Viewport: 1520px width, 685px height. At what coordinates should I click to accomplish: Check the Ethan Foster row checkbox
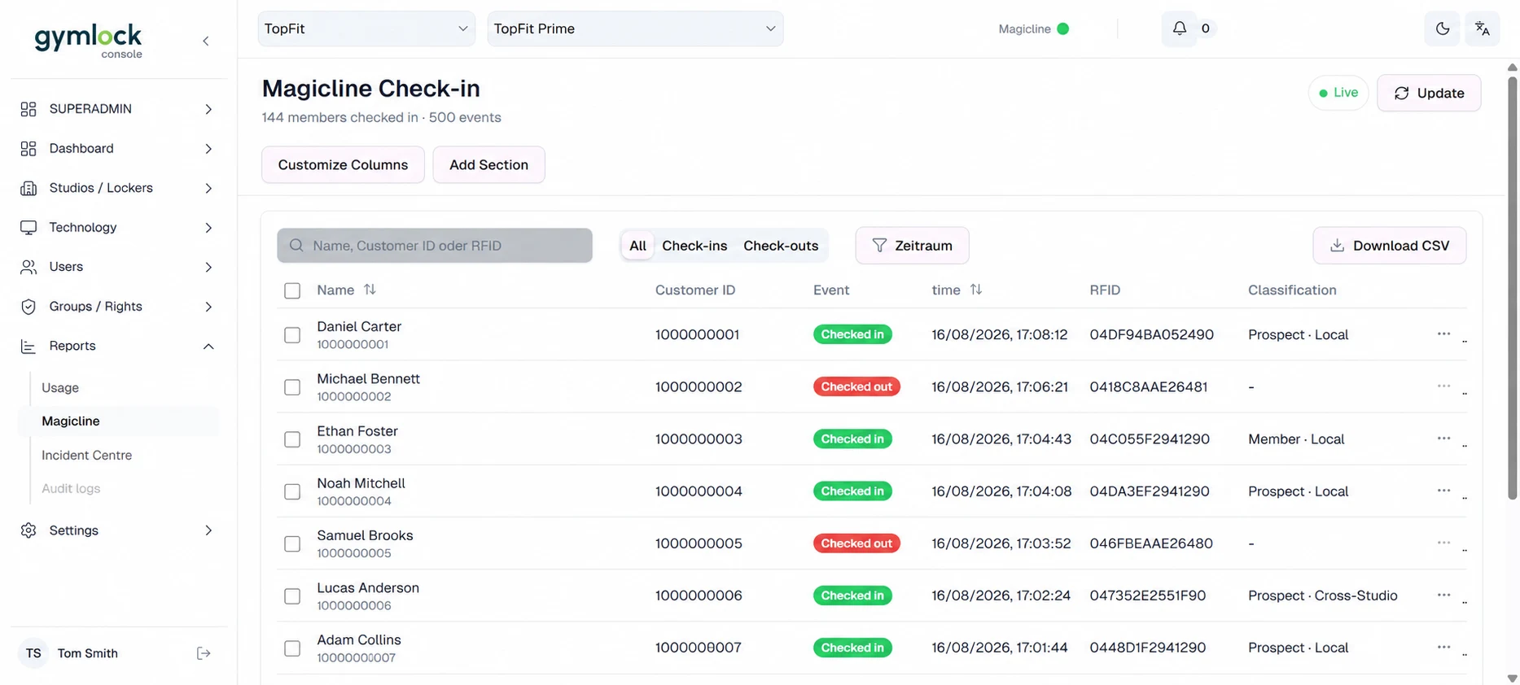tap(292, 439)
